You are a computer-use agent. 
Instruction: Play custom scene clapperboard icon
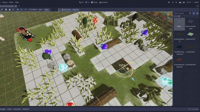pos(184,2)
